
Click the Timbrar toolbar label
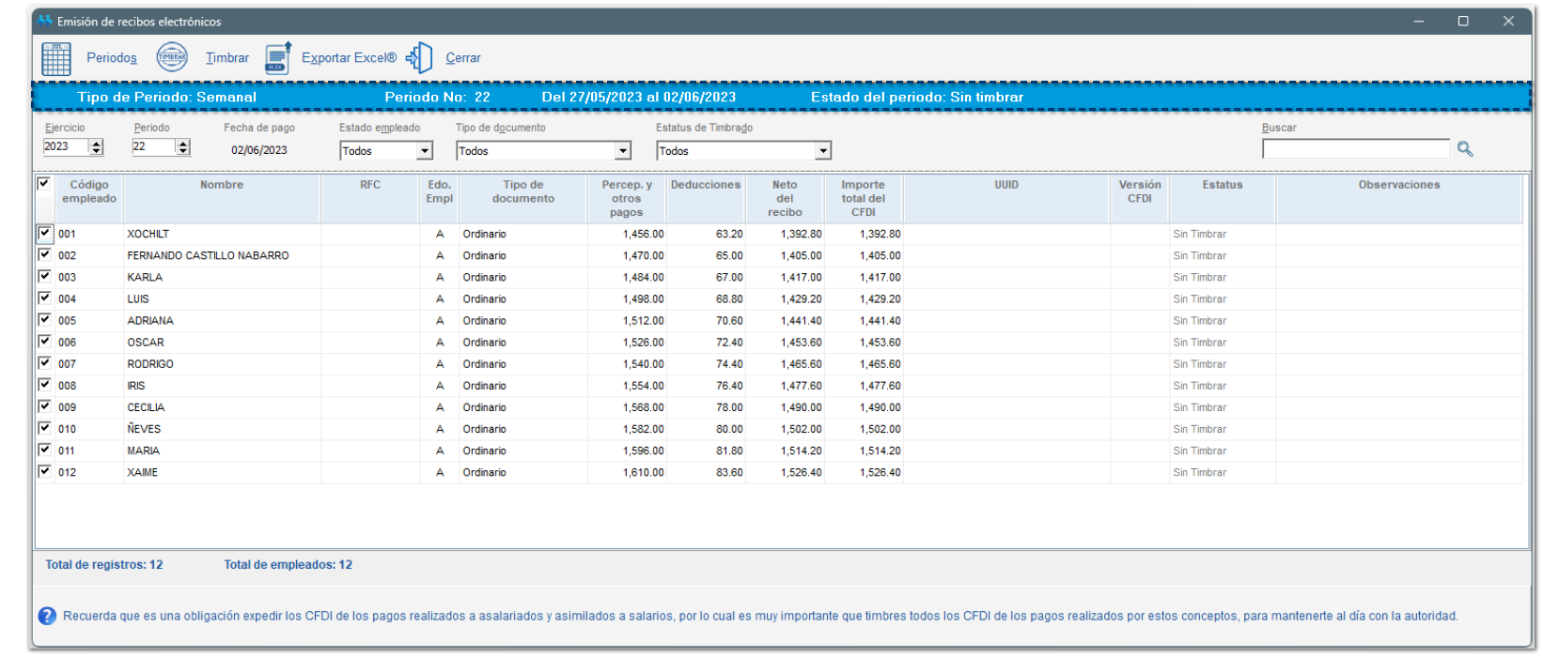coord(227,58)
